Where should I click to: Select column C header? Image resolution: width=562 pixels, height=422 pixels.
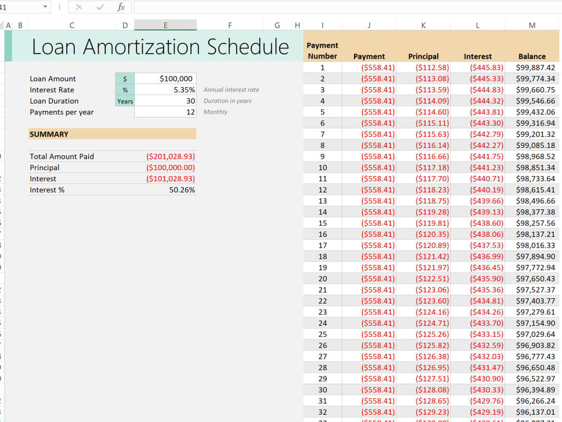[x=72, y=25]
